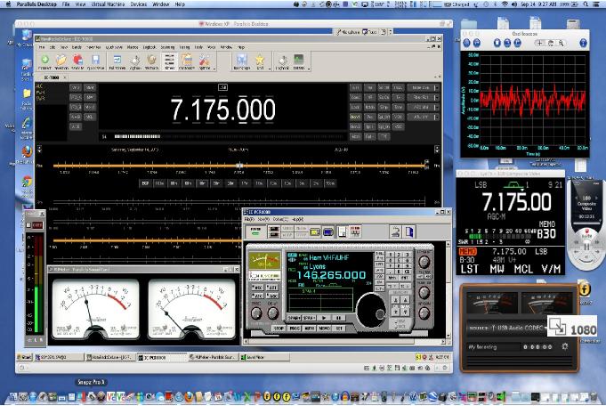Click the yellow star Favourites icon

(259, 60)
